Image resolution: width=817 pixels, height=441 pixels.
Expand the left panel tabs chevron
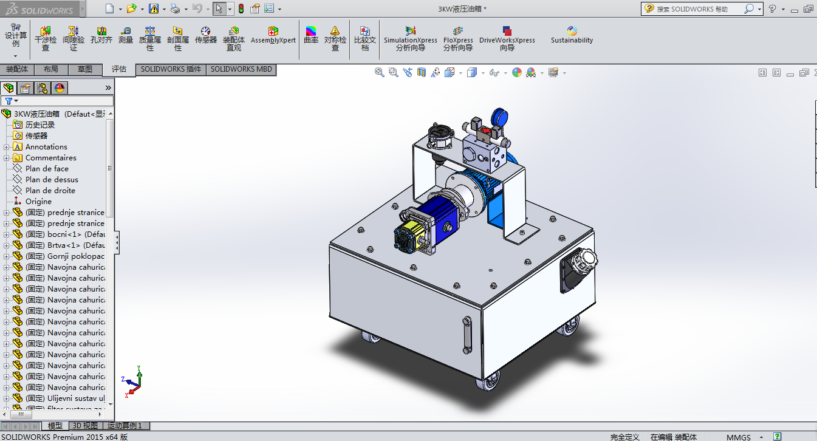[x=108, y=88]
